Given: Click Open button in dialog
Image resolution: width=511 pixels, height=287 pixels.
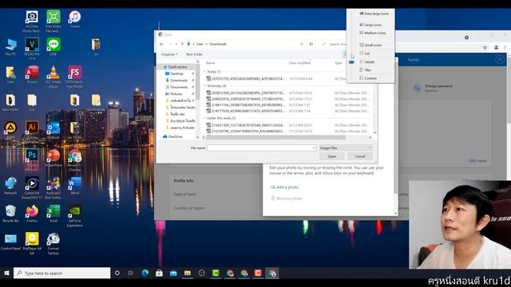Looking at the screenshot, I should tap(332, 156).
